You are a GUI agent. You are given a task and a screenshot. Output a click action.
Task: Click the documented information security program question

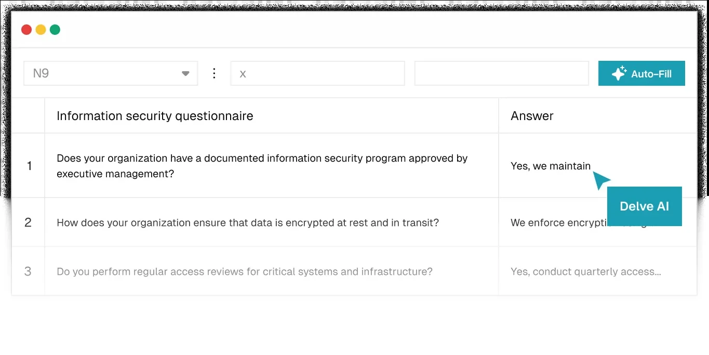262,166
